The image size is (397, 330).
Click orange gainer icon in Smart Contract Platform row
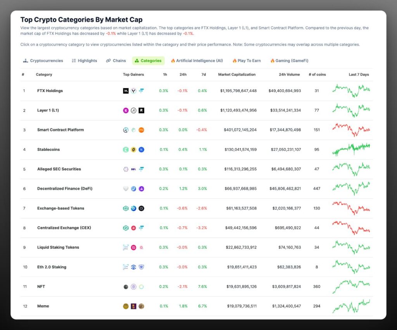tap(142, 130)
